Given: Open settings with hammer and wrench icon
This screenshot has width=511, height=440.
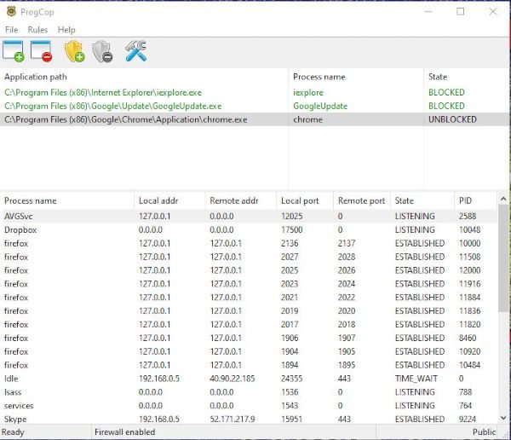Looking at the screenshot, I should pos(135,52).
